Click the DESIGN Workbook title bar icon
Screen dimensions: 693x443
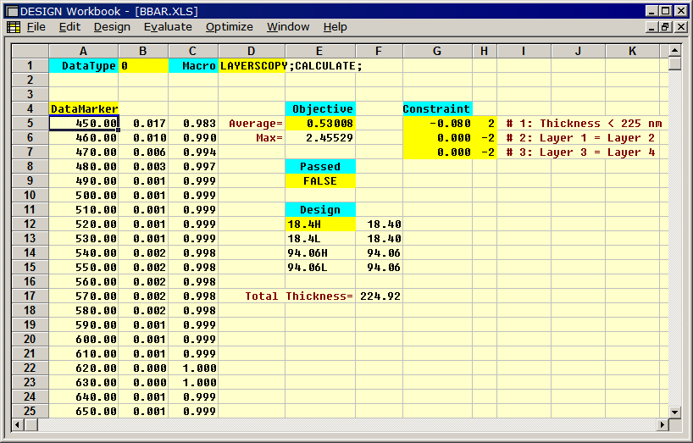click(x=12, y=11)
